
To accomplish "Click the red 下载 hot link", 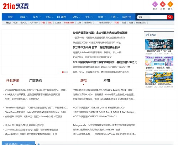I will click(43, 22).
